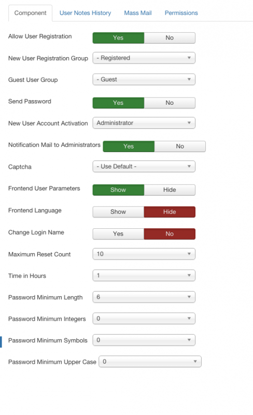Disable Notification Mail to Administrators with No
Screen dimensions: 253x415
tap(180, 146)
